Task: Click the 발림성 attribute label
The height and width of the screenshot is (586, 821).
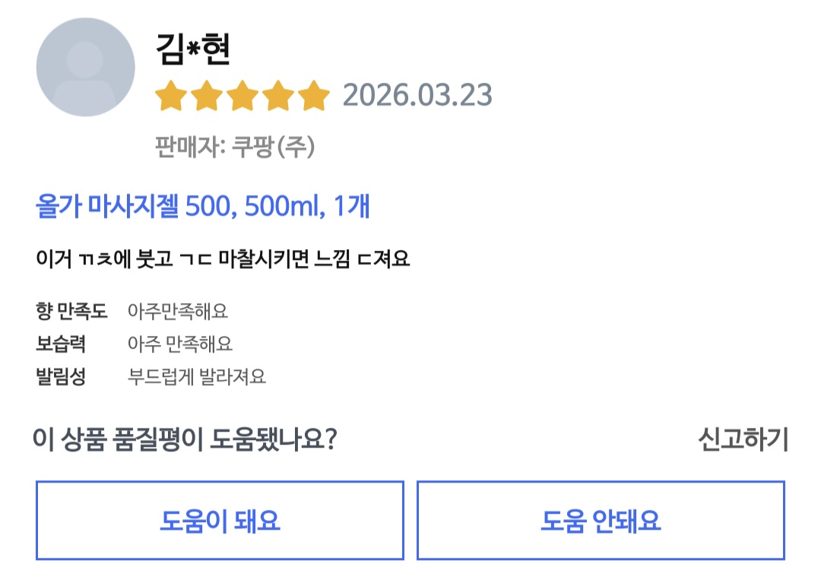Action: click(61, 377)
